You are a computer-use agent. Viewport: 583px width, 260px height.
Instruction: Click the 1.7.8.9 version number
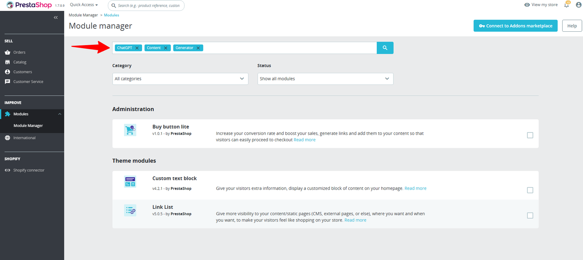(x=60, y=5)
